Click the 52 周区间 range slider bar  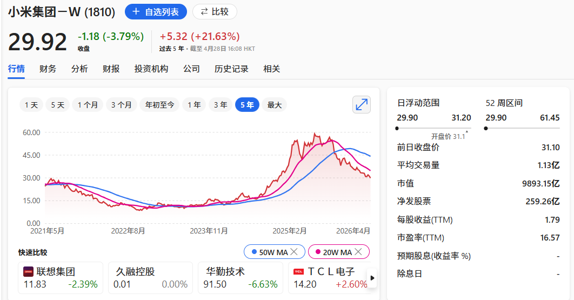coord(523,128)
